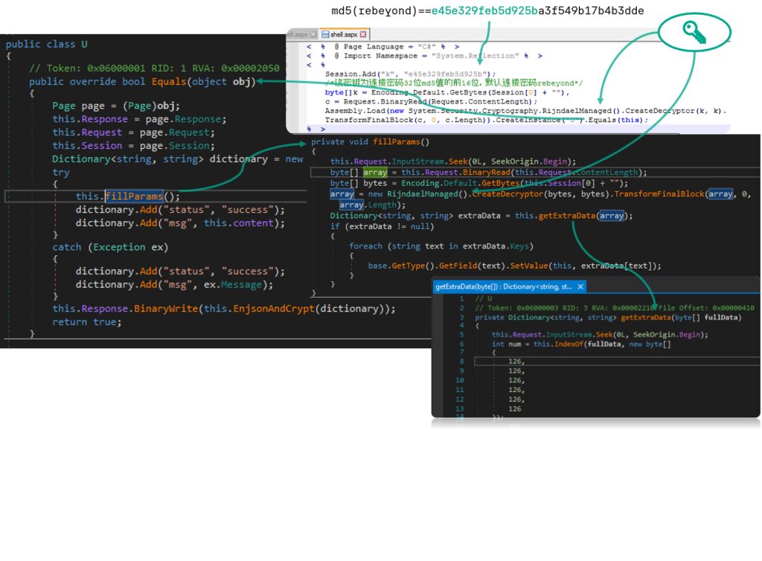The image size is (762, 561).
Task: Close the greyed-out inactive aspx tab
Action: pos(313,34)
